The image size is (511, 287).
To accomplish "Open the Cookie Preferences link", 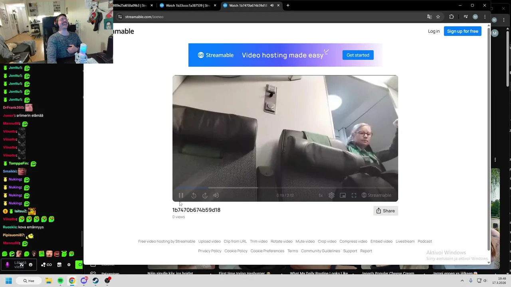I will [x=267, y=251].
